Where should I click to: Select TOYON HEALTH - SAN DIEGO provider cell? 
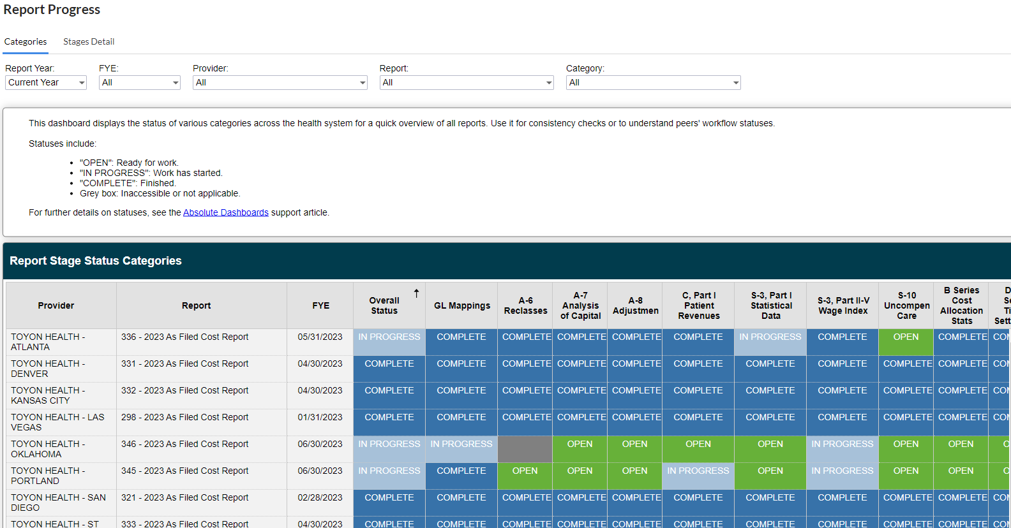click(61, 502)
